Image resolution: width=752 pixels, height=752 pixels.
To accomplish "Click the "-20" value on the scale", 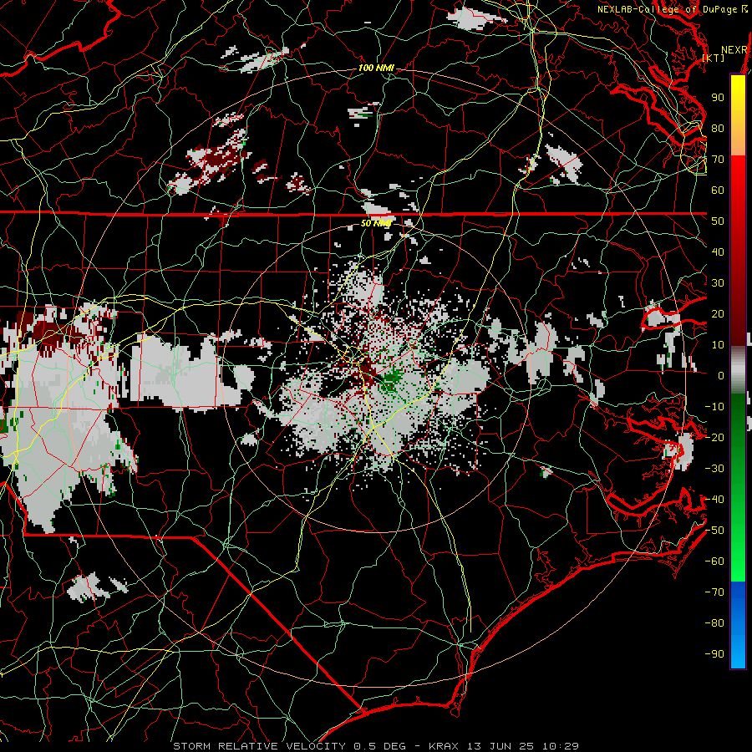I will [714, 437].
